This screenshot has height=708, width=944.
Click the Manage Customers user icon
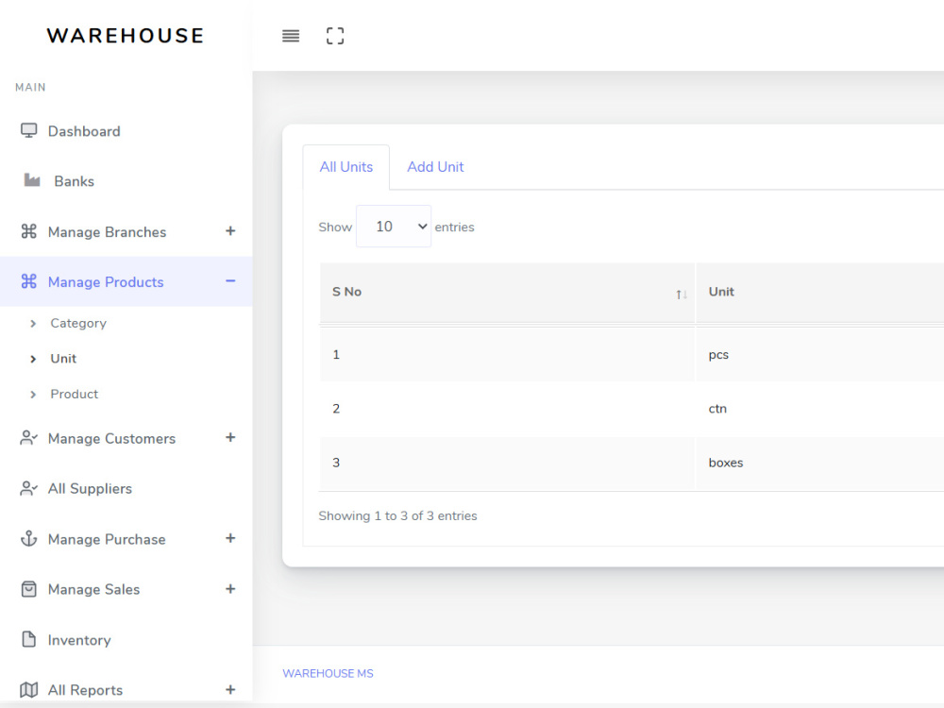click(x=29, y=438)
